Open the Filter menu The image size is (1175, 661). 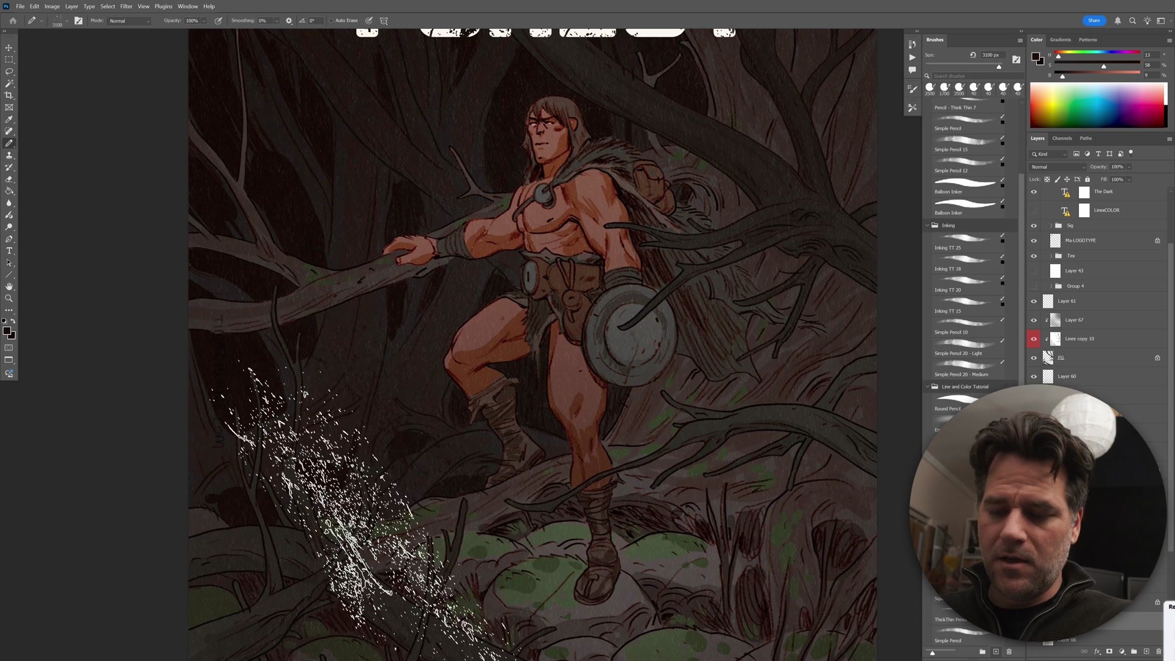[x=126, y=6]
